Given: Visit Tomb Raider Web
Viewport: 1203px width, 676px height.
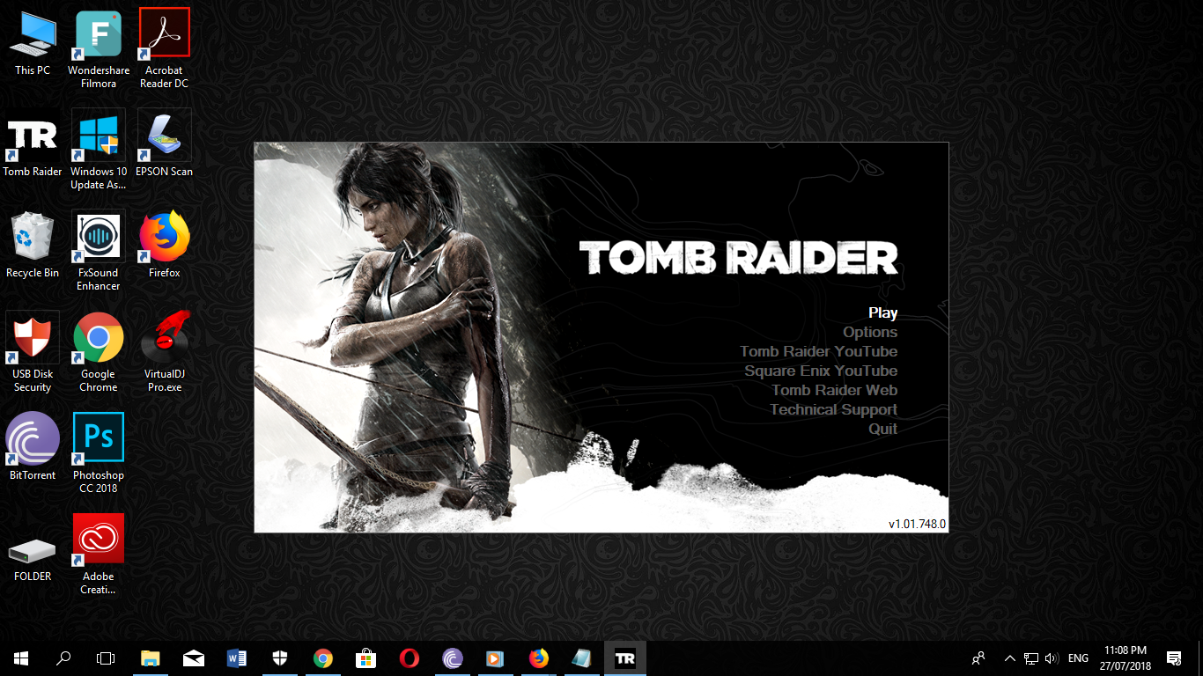Looking at the screenshot, I should (835, 390).
